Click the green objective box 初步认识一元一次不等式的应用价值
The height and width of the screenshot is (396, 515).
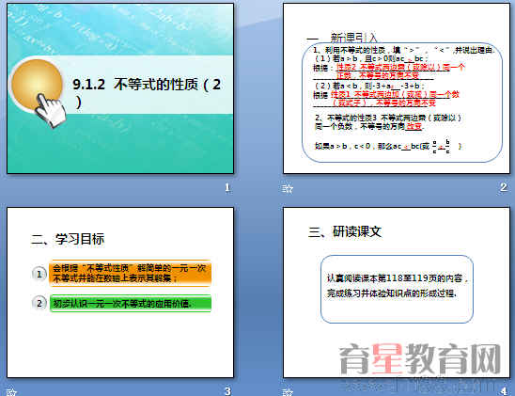click(x=130, y=303)
